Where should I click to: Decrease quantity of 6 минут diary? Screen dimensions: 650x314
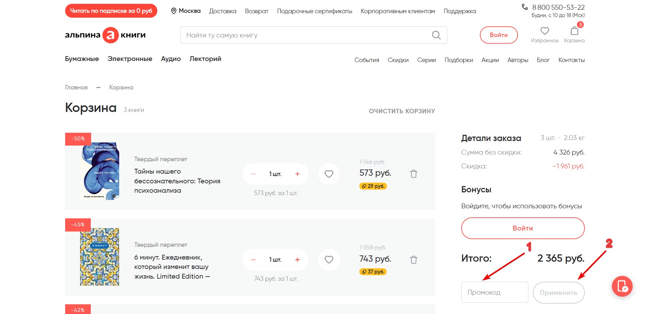253,260
